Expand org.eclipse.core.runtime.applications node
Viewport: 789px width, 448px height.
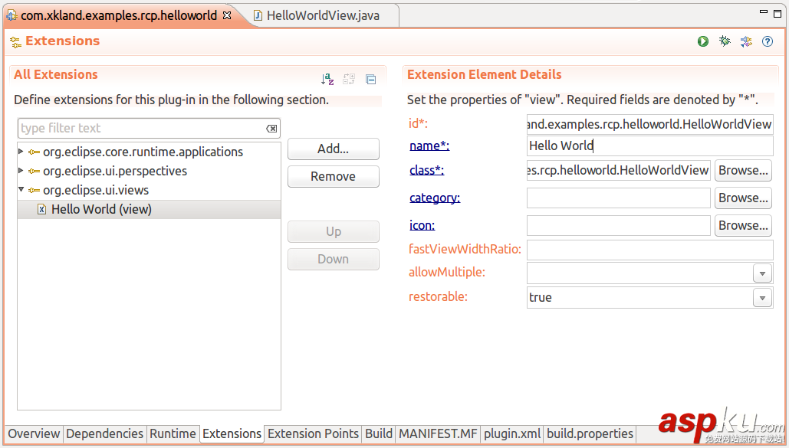[x=21, y=152]
